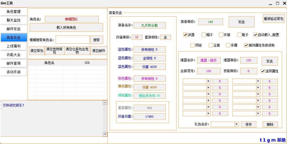The height and width of the screenshot is (144, 287).
Task: Select the 功能大全 tab
Action: click(x=13, y=55)
